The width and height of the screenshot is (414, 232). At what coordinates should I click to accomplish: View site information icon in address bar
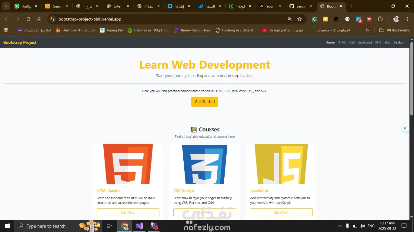coord(52,19)
